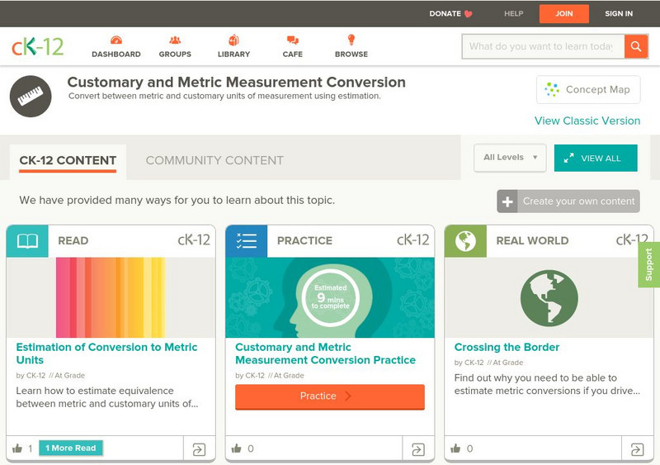Select the CK-12 Content tab
660x465 pixels.
coord(68,160)
